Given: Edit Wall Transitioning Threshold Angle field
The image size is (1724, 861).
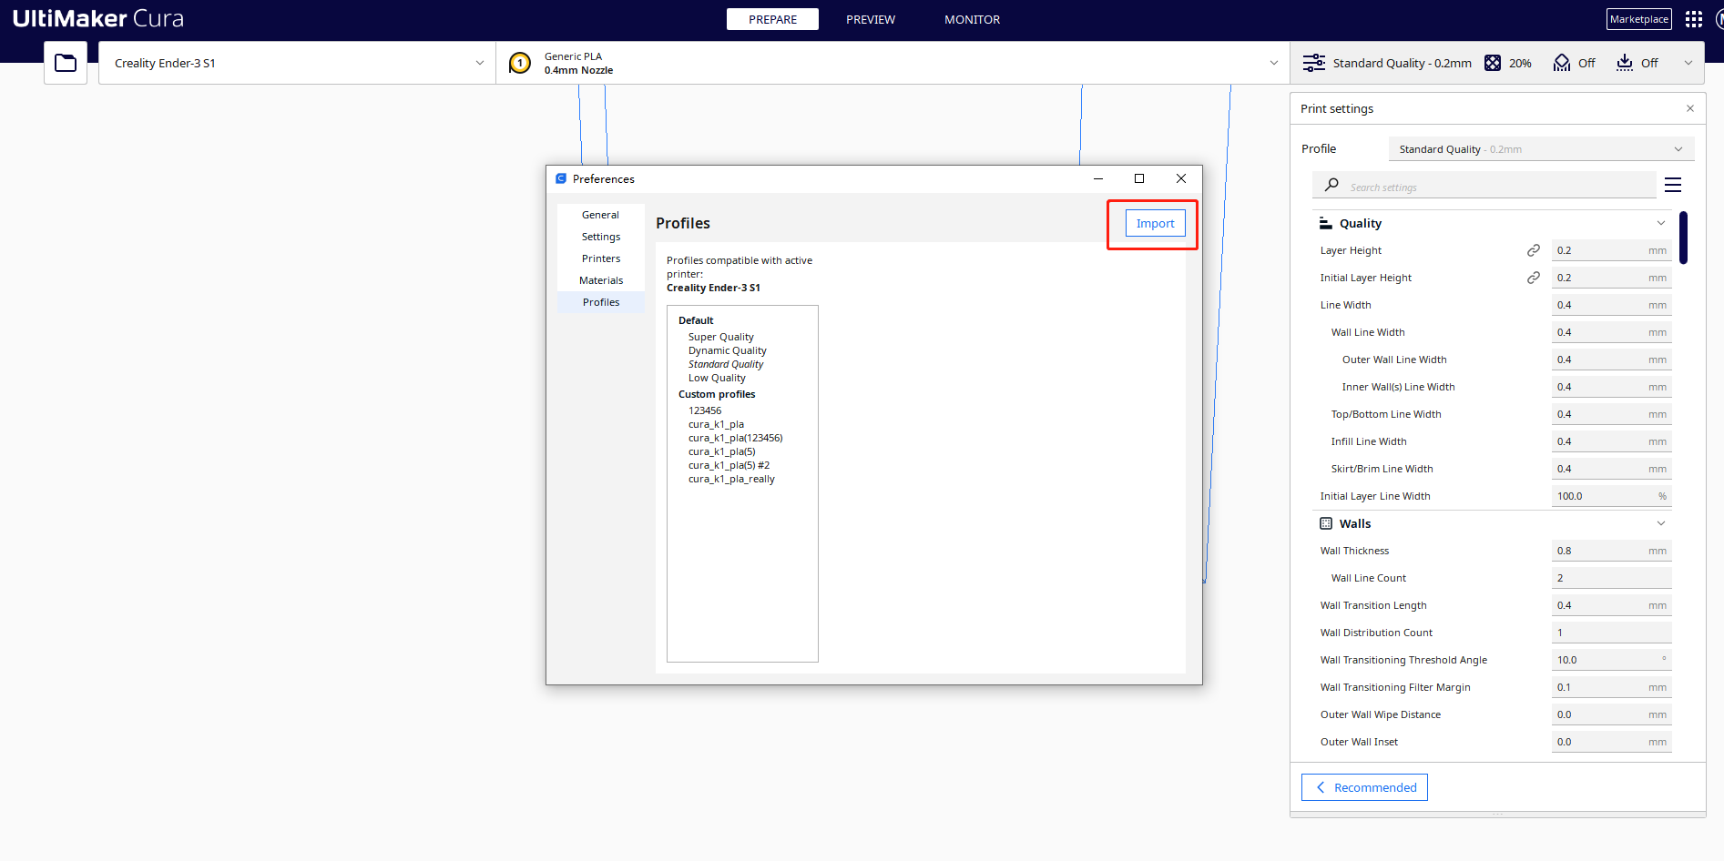Looking at the screenshot, I should tap(1612, 660).
